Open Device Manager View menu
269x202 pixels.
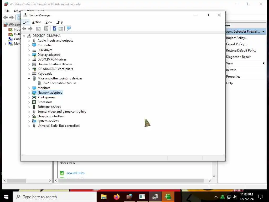point(49,22)
